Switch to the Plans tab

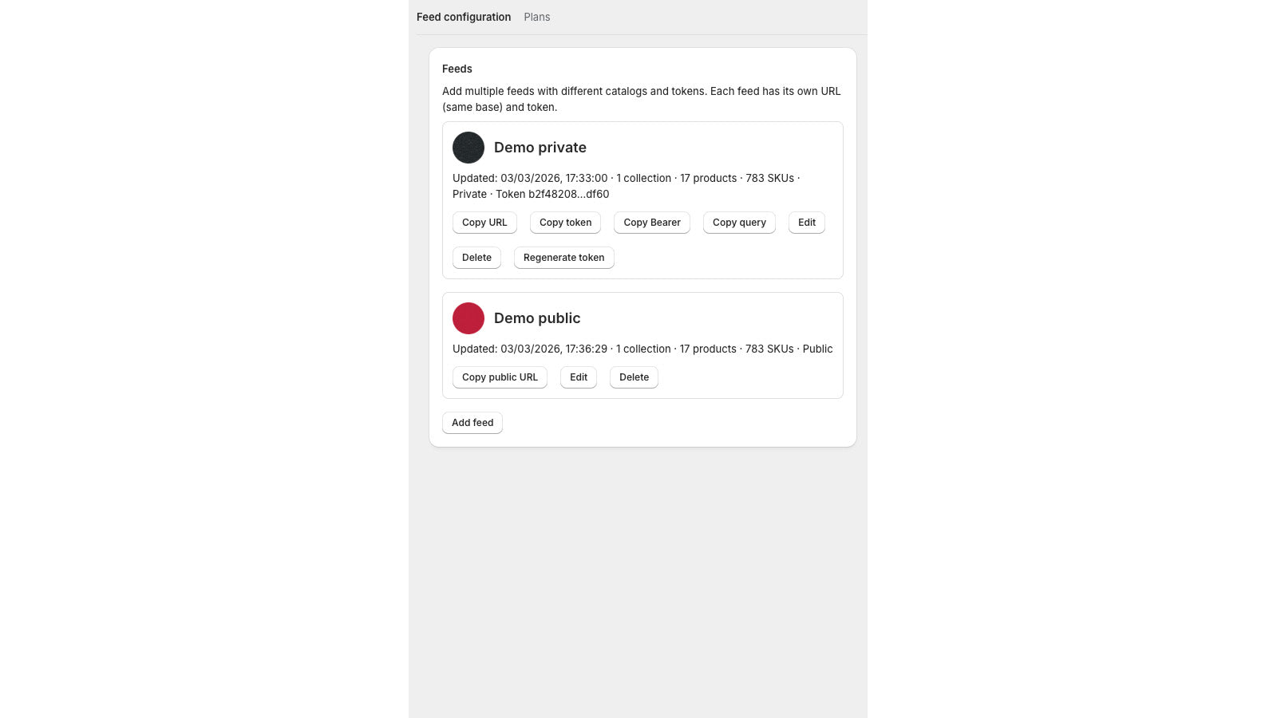536,17
